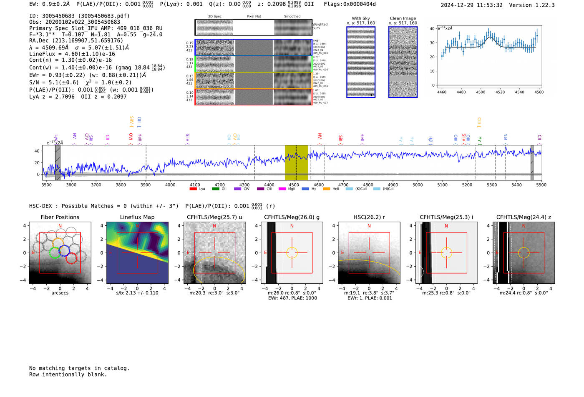
Task: Click the Obs: 20200102v022_3005450683 line
Action: coord(75,22)
